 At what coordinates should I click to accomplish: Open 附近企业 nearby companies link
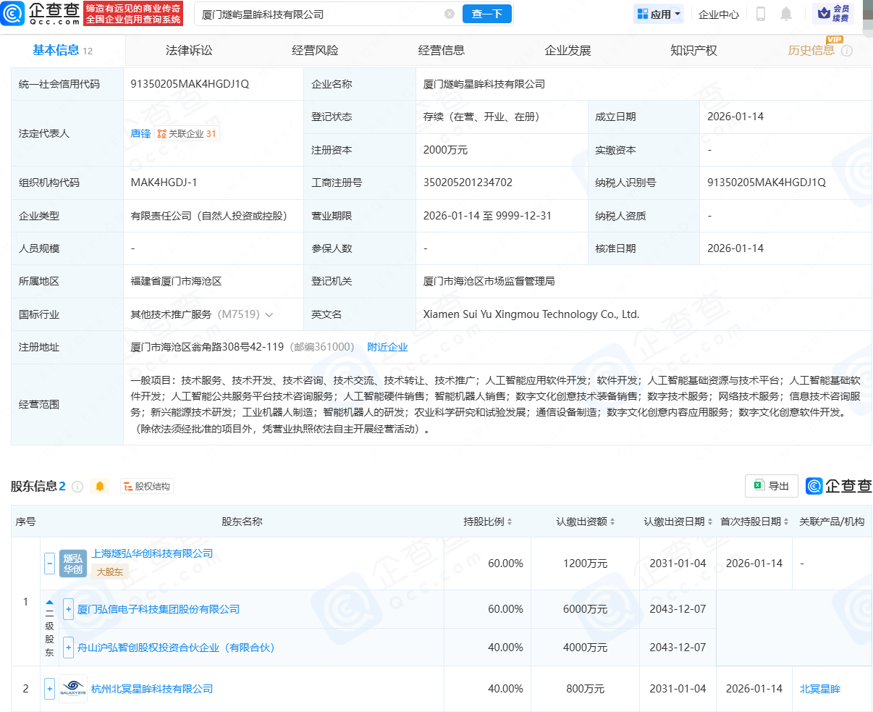(x=387, y=347)
